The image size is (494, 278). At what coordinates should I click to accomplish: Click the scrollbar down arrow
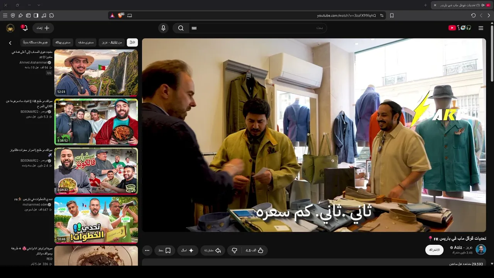point(492,264)
